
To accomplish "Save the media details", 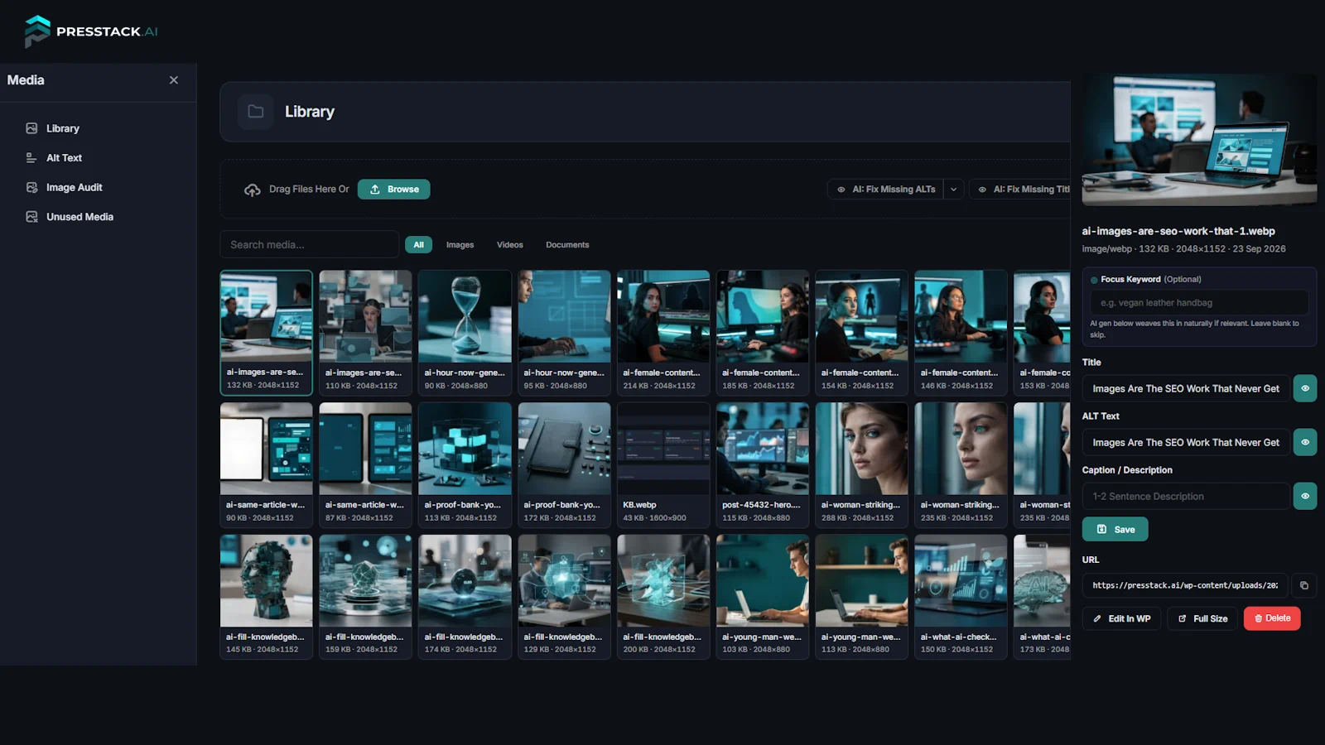I will 1115,530.
